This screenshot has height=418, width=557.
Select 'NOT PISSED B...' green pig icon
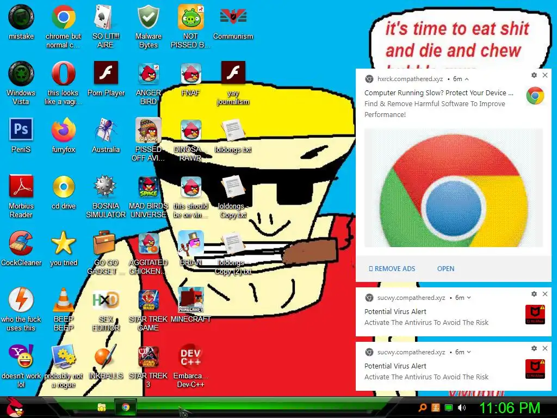191,17
